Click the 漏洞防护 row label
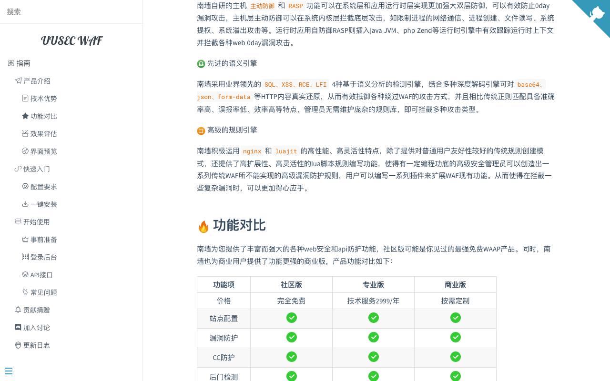This screenshot has height=381, width=610. pyautogui.click(x=224, y=338)
